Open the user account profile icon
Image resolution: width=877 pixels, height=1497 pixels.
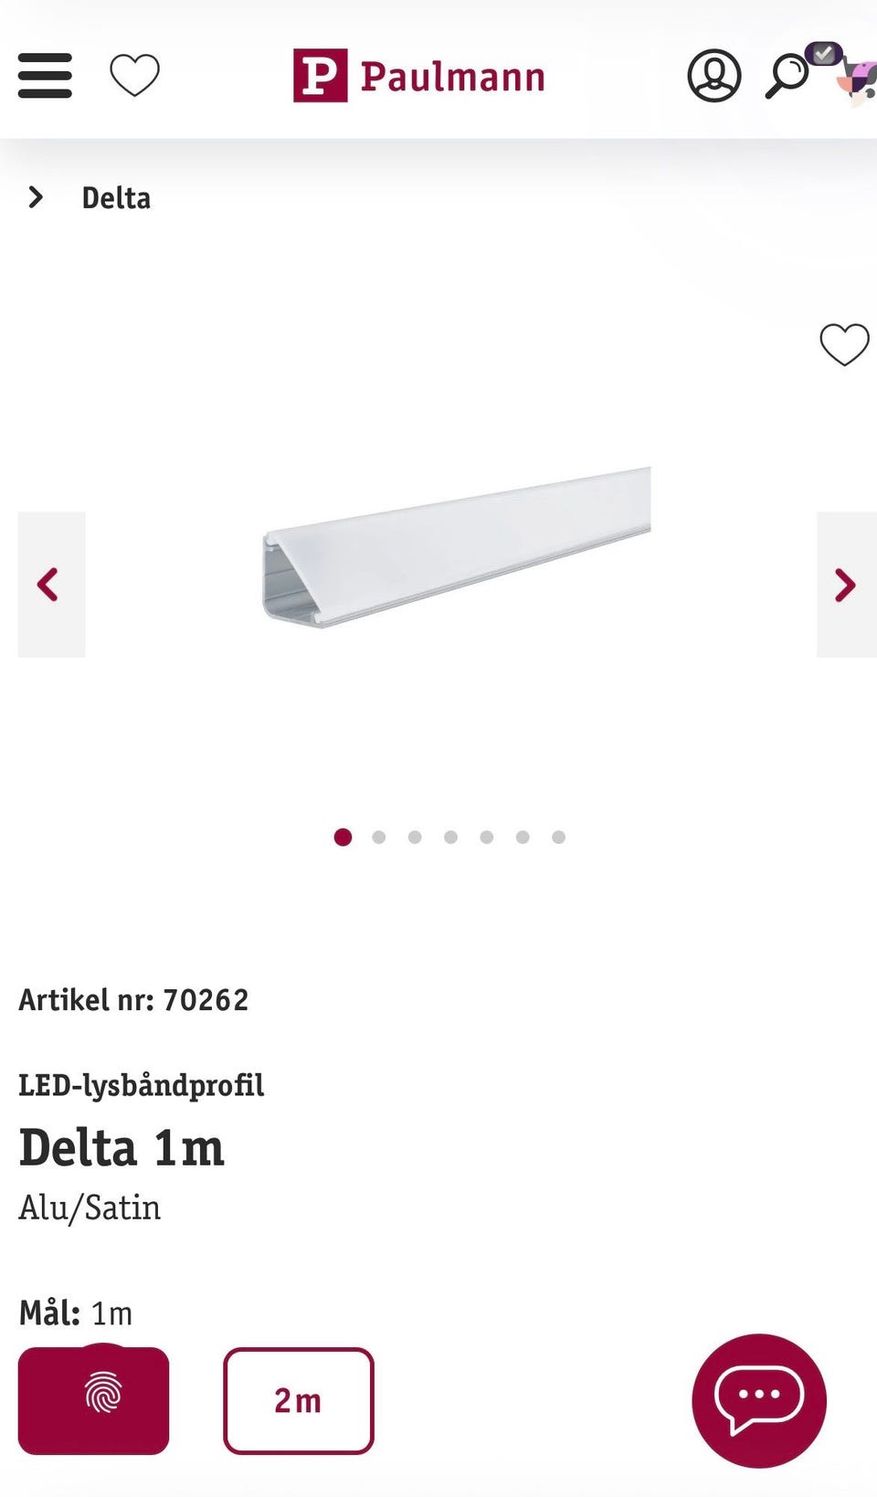[713, 76]
